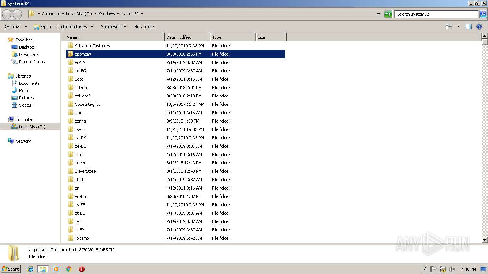Open the Pictures library
Screen dimensions: 488x274
tap(26, 98)
